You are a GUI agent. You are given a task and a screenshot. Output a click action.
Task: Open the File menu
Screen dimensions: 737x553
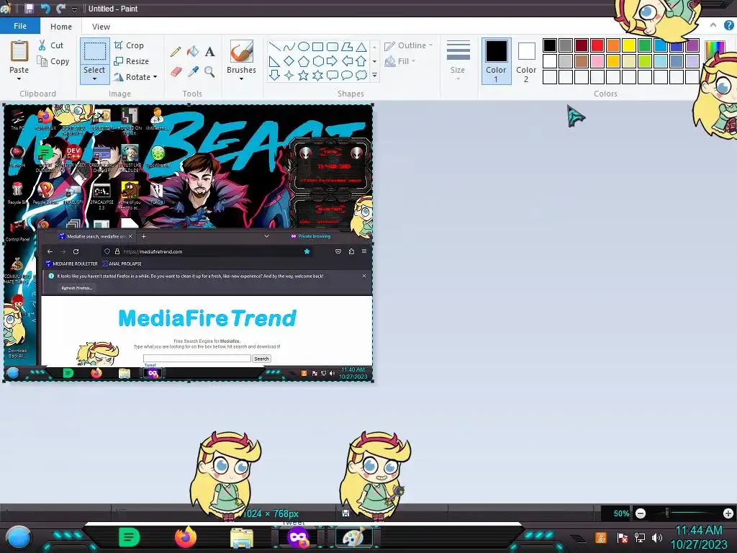[x=20, y=26]
